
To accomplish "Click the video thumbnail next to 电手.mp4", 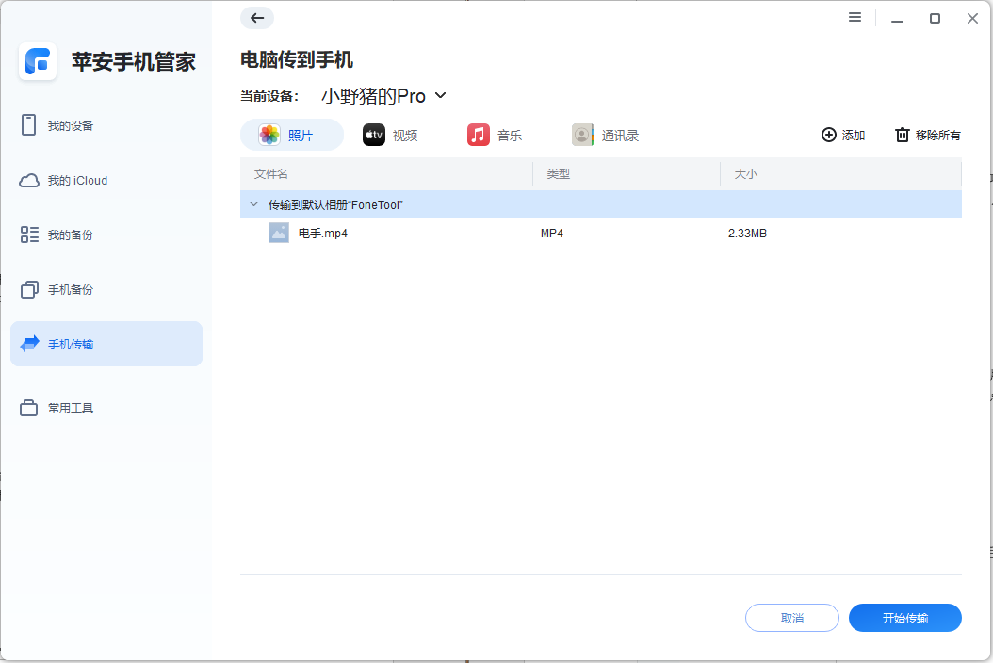I will point(278,233).
